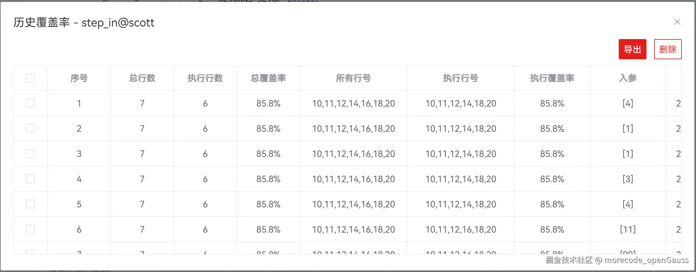Select the checkbox for row 2

click(x=30, y=128)
